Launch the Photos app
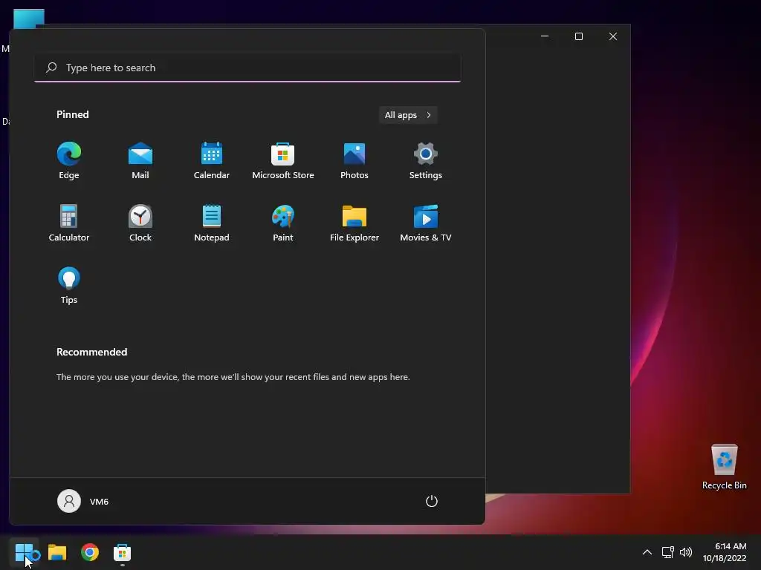This screenshot has height=570, width=761. pos(354,161)
